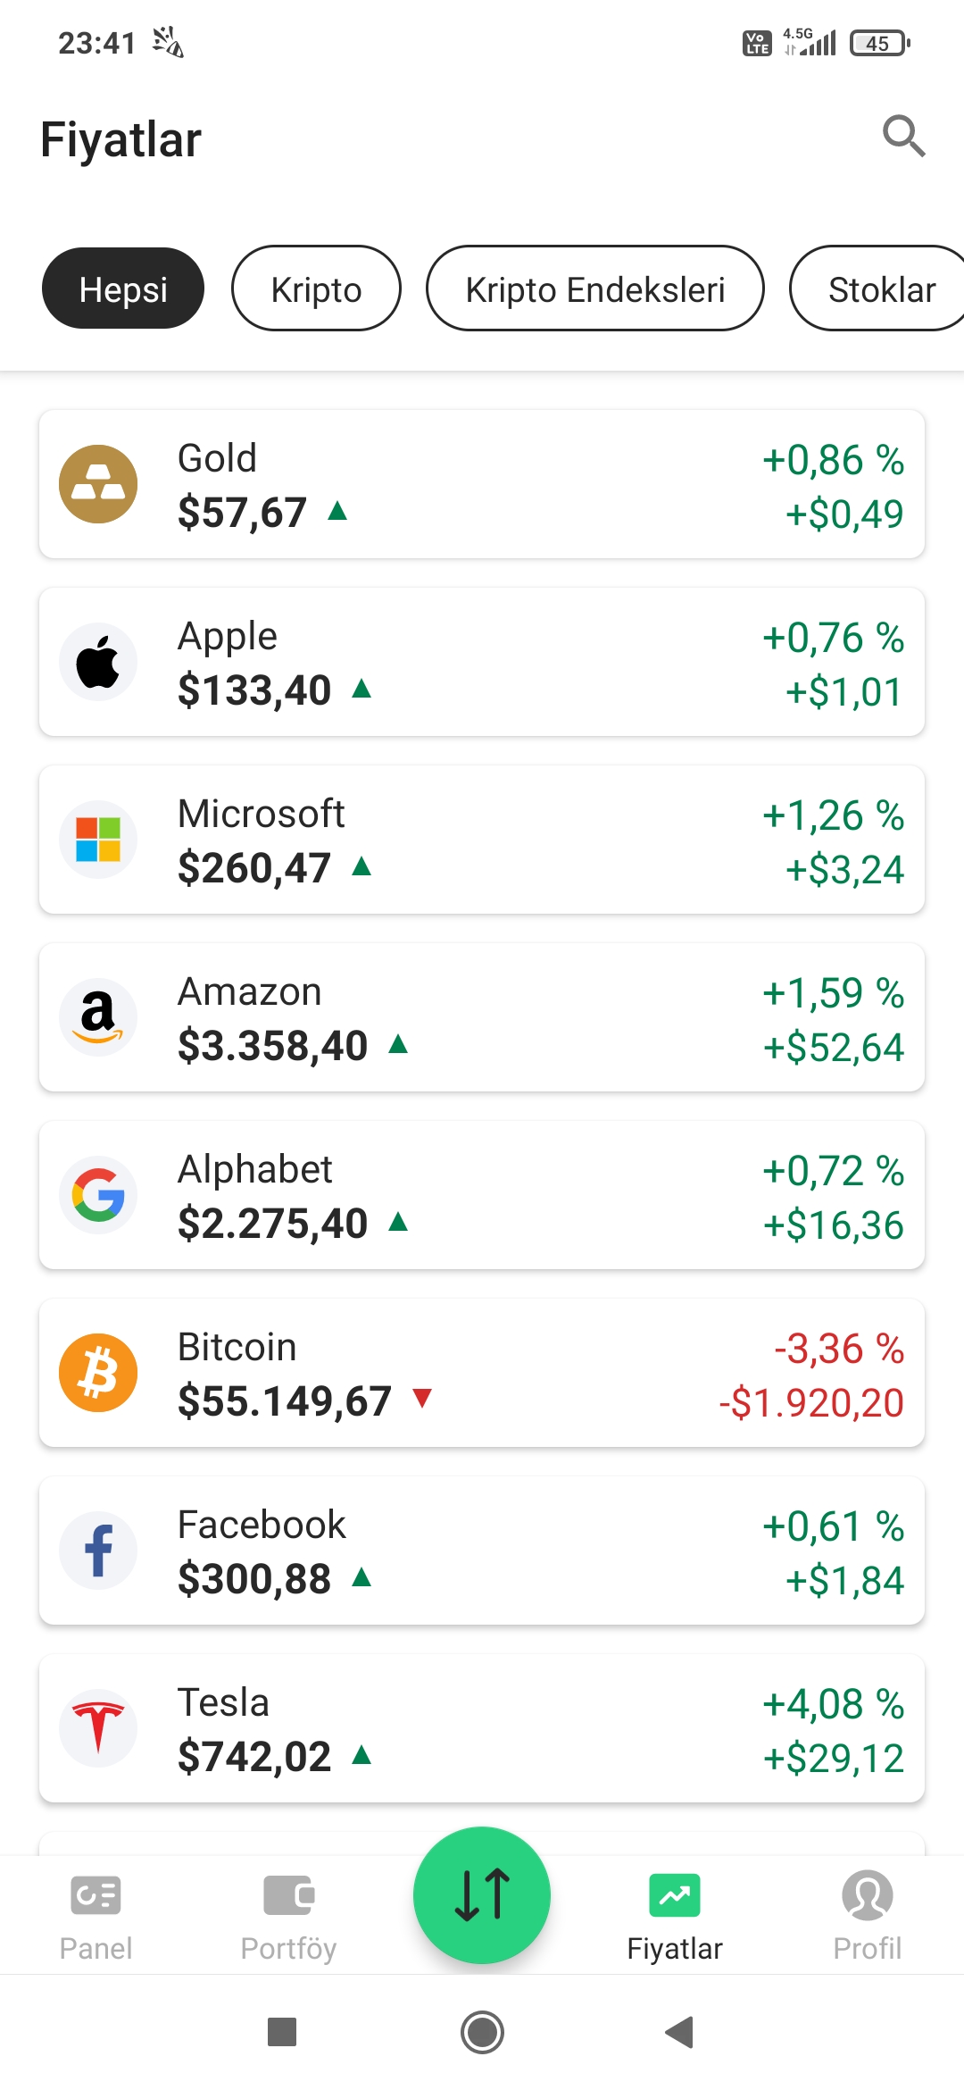This screenshot has width=964, height=2090.
Task: Open the Alphabet price row
Action: [x=482, y=1195]
